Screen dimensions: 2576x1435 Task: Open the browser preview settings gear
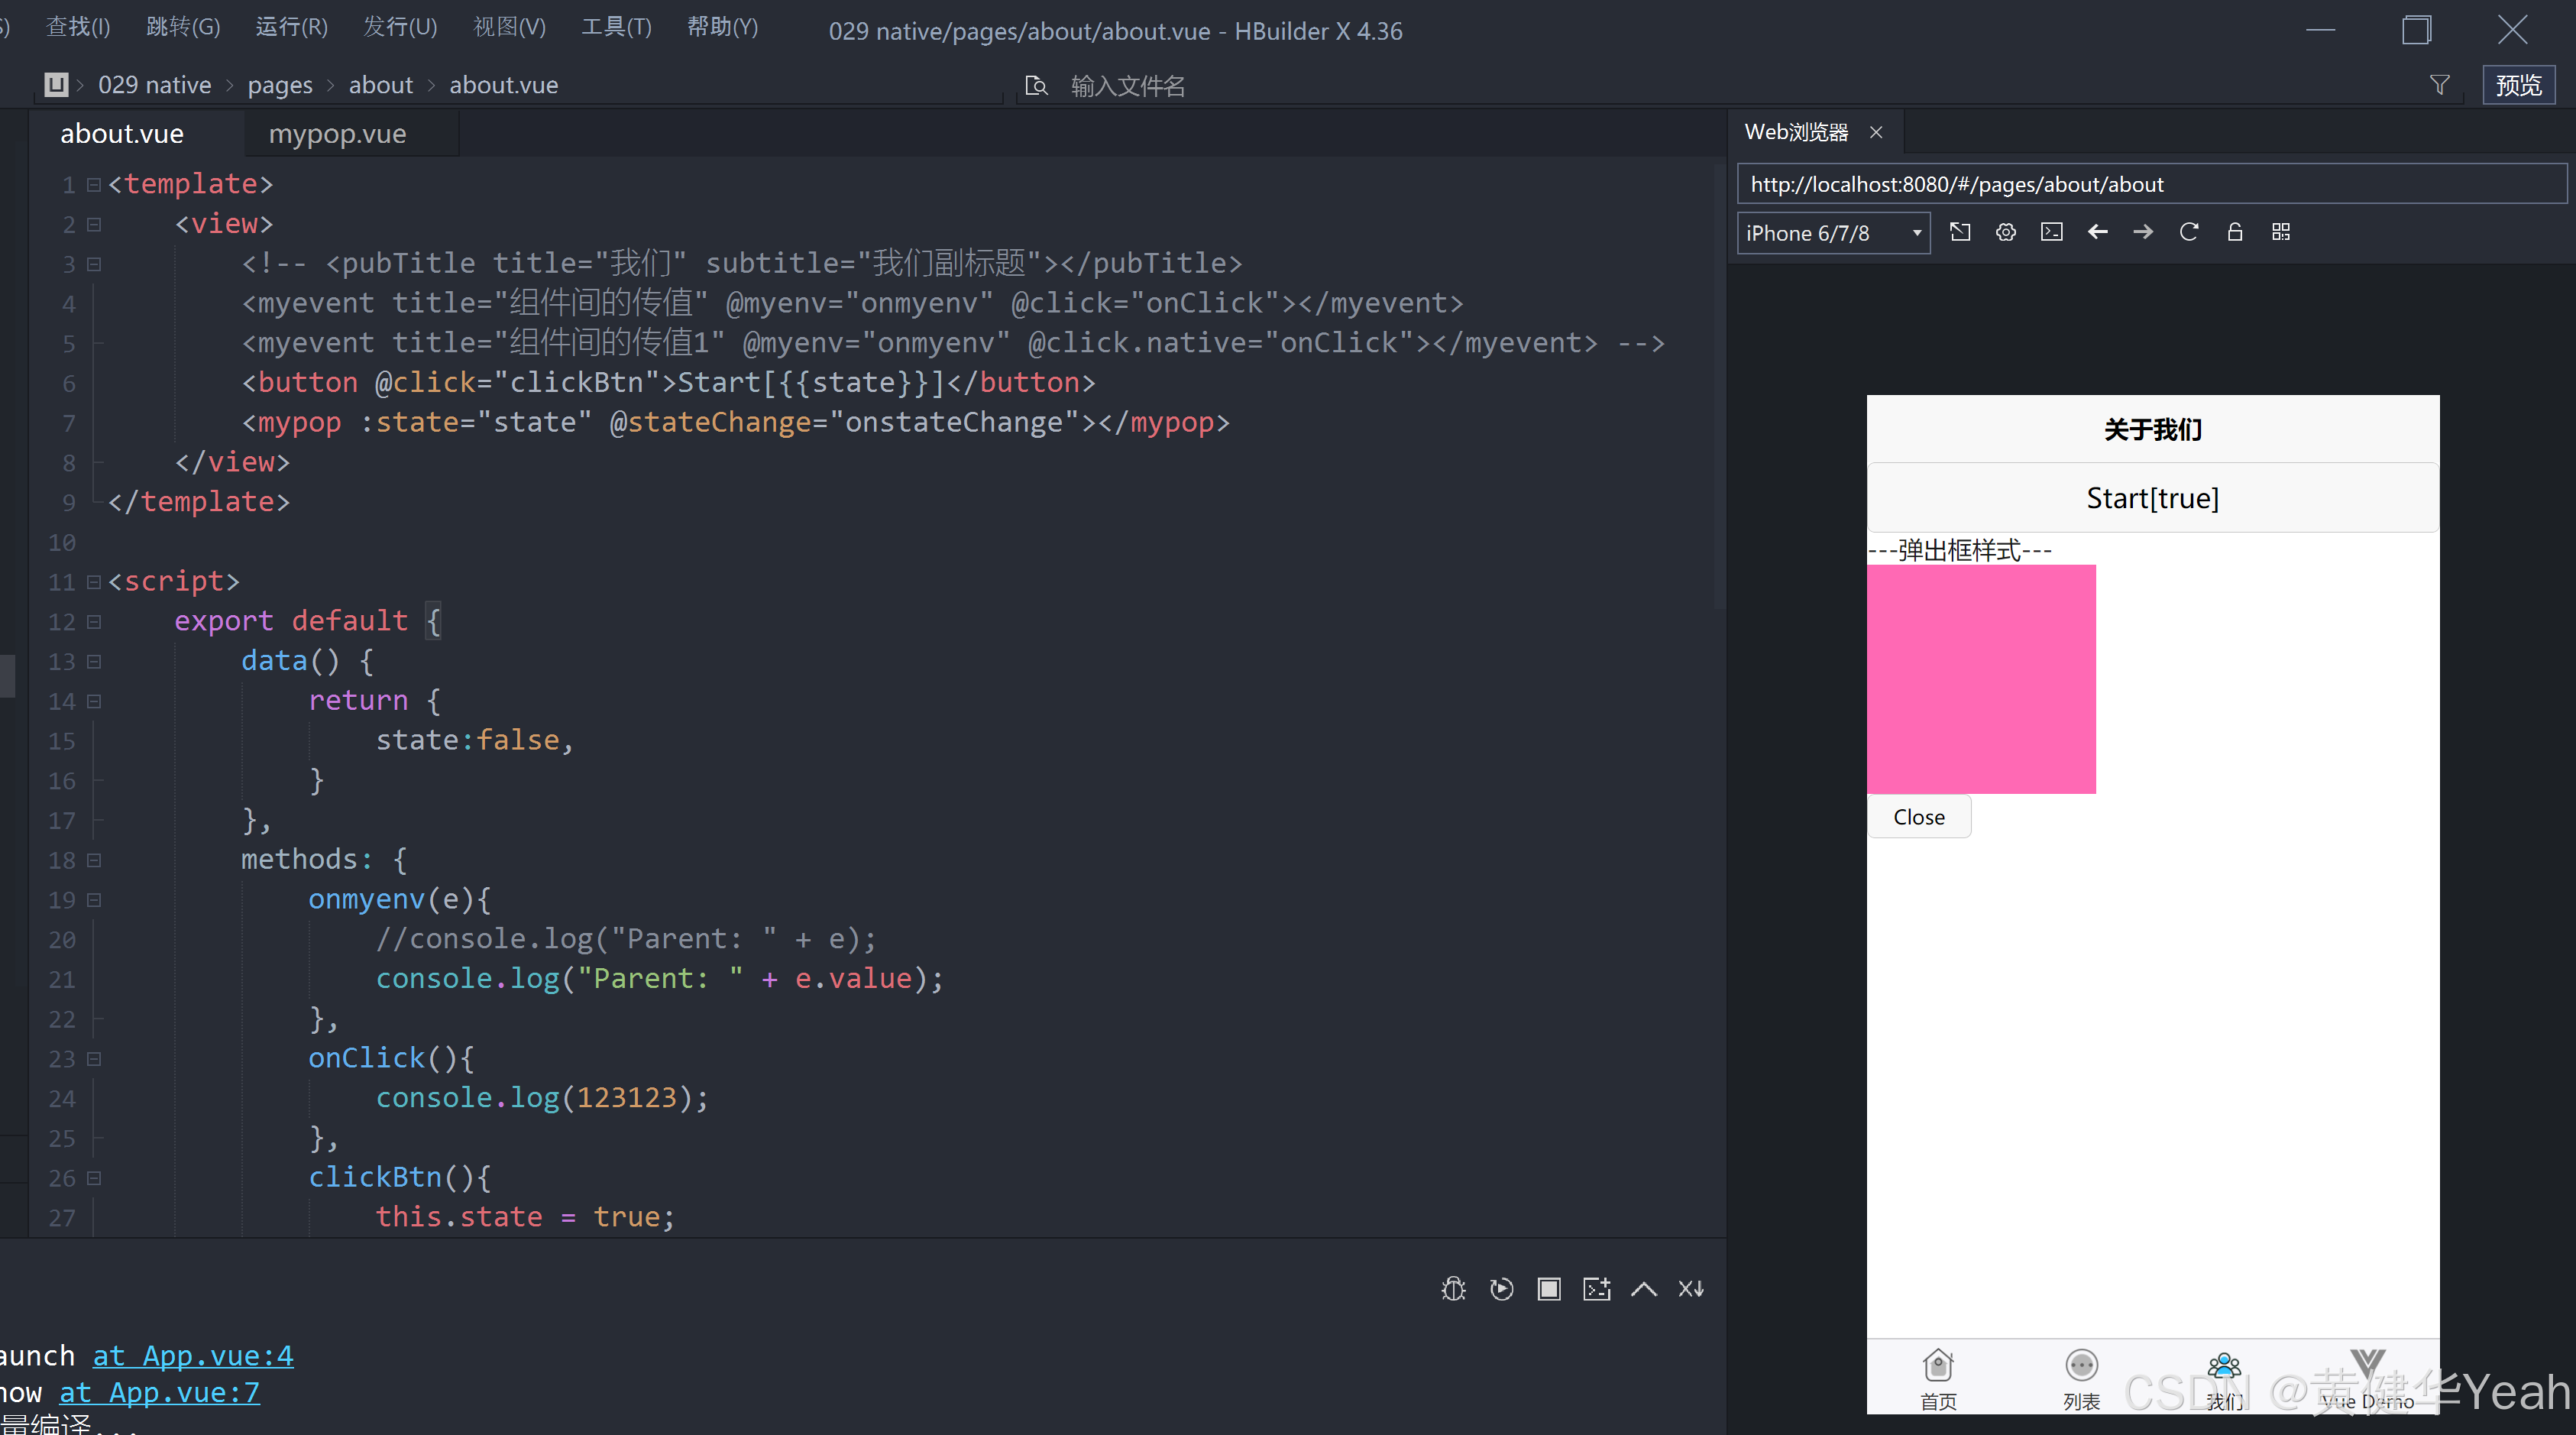pyautogui.click(x=2005, y=232)
